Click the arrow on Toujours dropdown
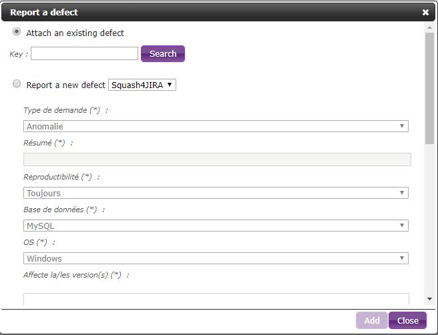438x335 pixels. [402, 193]
